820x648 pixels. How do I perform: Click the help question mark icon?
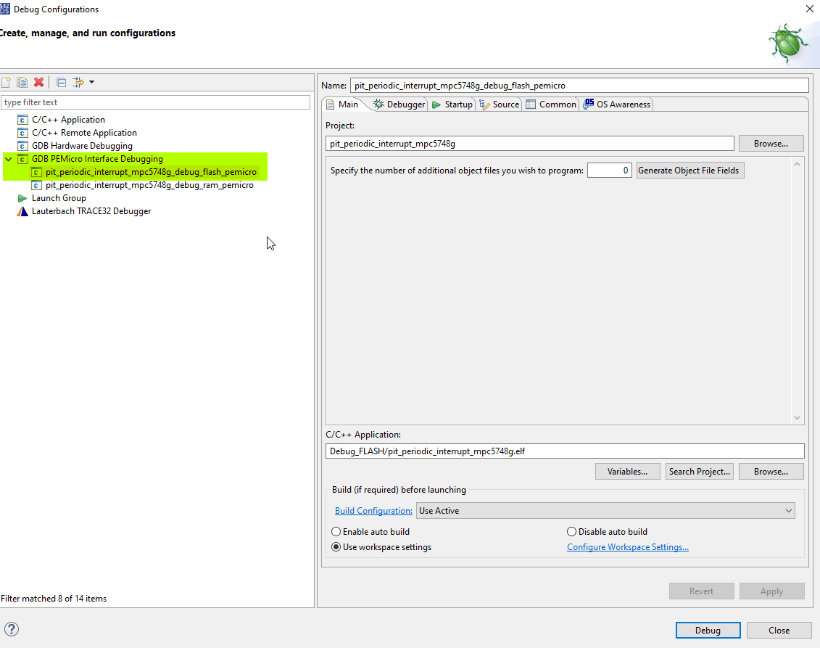[12, 629]
